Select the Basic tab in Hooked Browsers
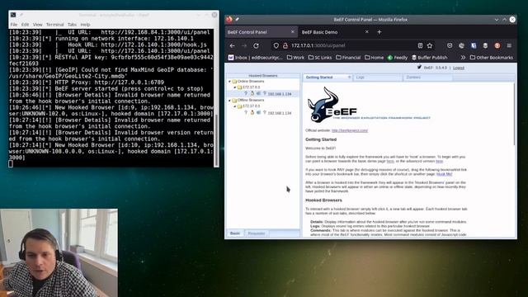Viewport: 528px width, 297px height. [x=235, y=233]
